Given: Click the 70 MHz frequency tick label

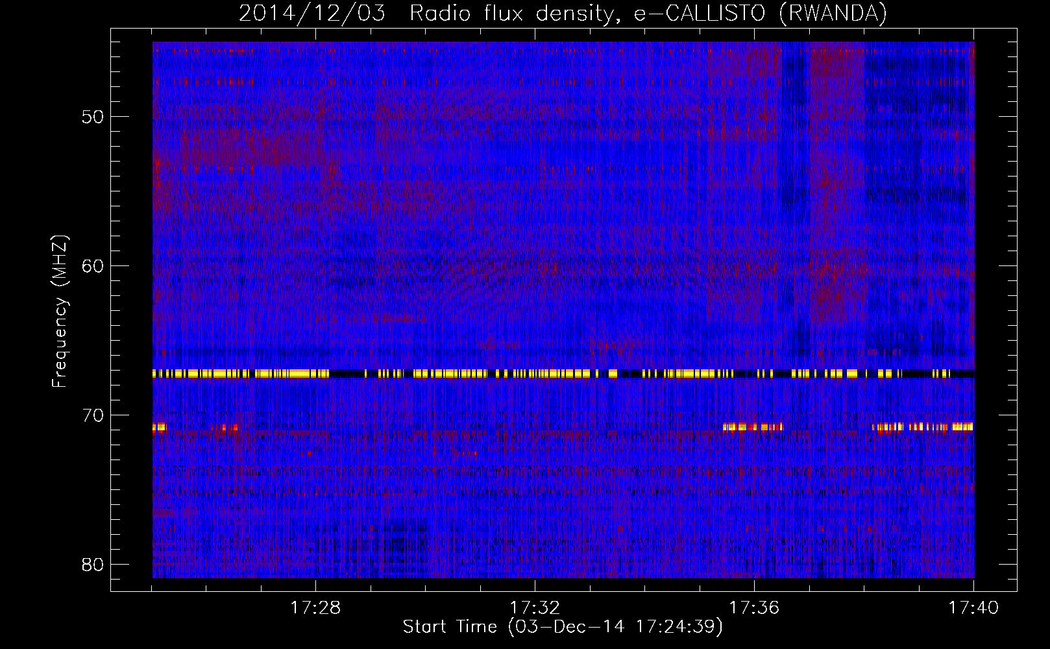Looking at the screenshot, I should point(93,415).
